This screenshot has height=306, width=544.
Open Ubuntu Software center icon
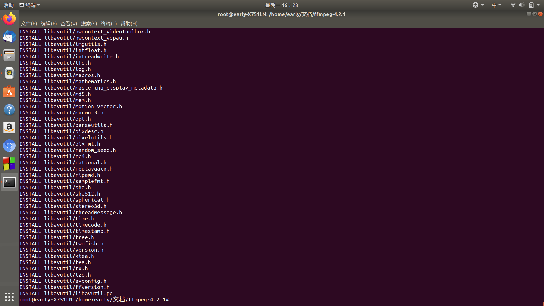pyautogui.click(x=9, y=92)
